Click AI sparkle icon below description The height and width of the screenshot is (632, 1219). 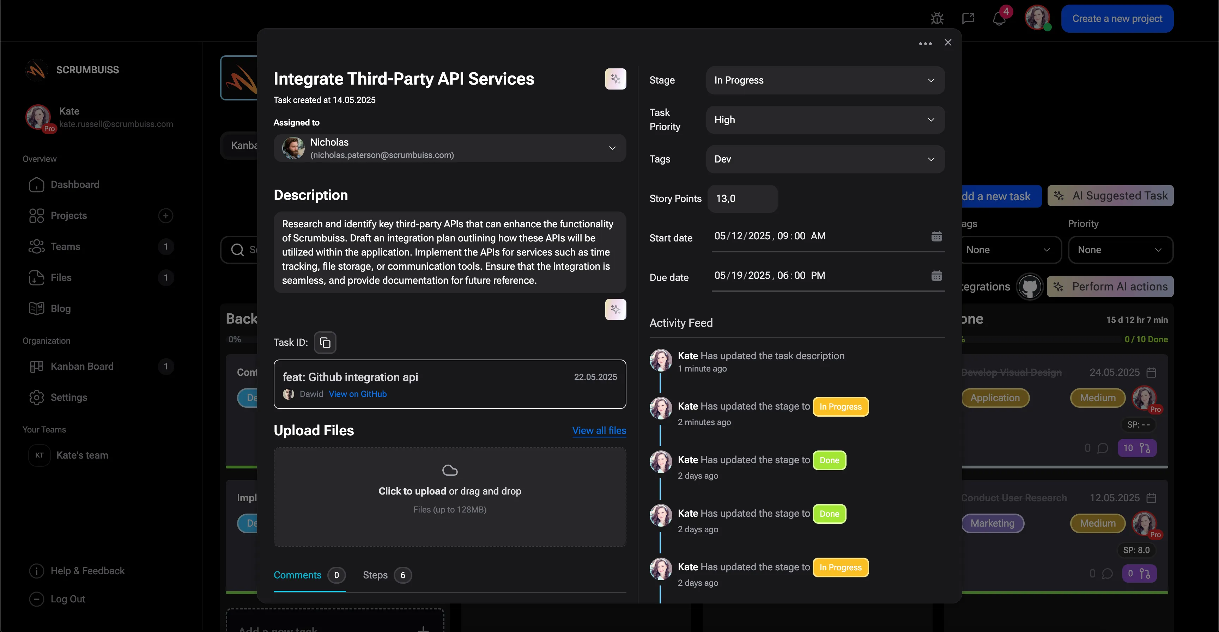615,309
